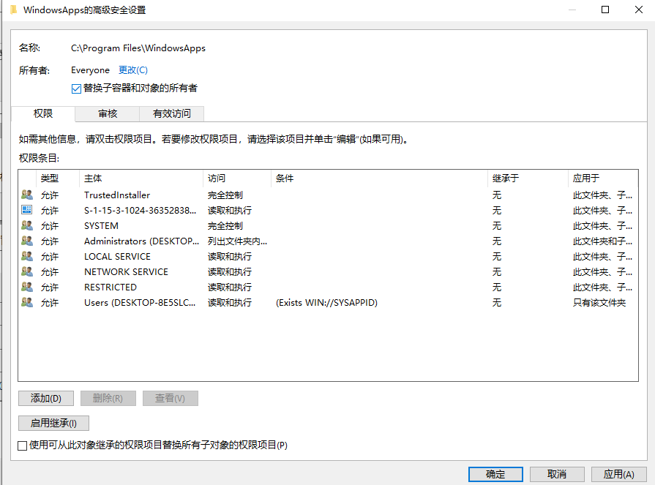Click the 应用(A) button
This screenshot has height=485, width=655.
tap(618, 474)
